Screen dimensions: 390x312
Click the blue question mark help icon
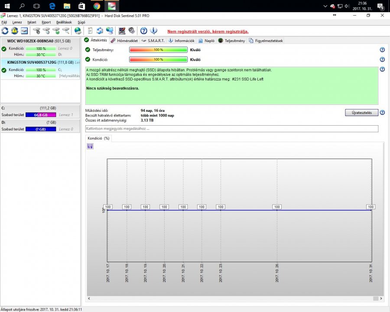pos(144,31)
